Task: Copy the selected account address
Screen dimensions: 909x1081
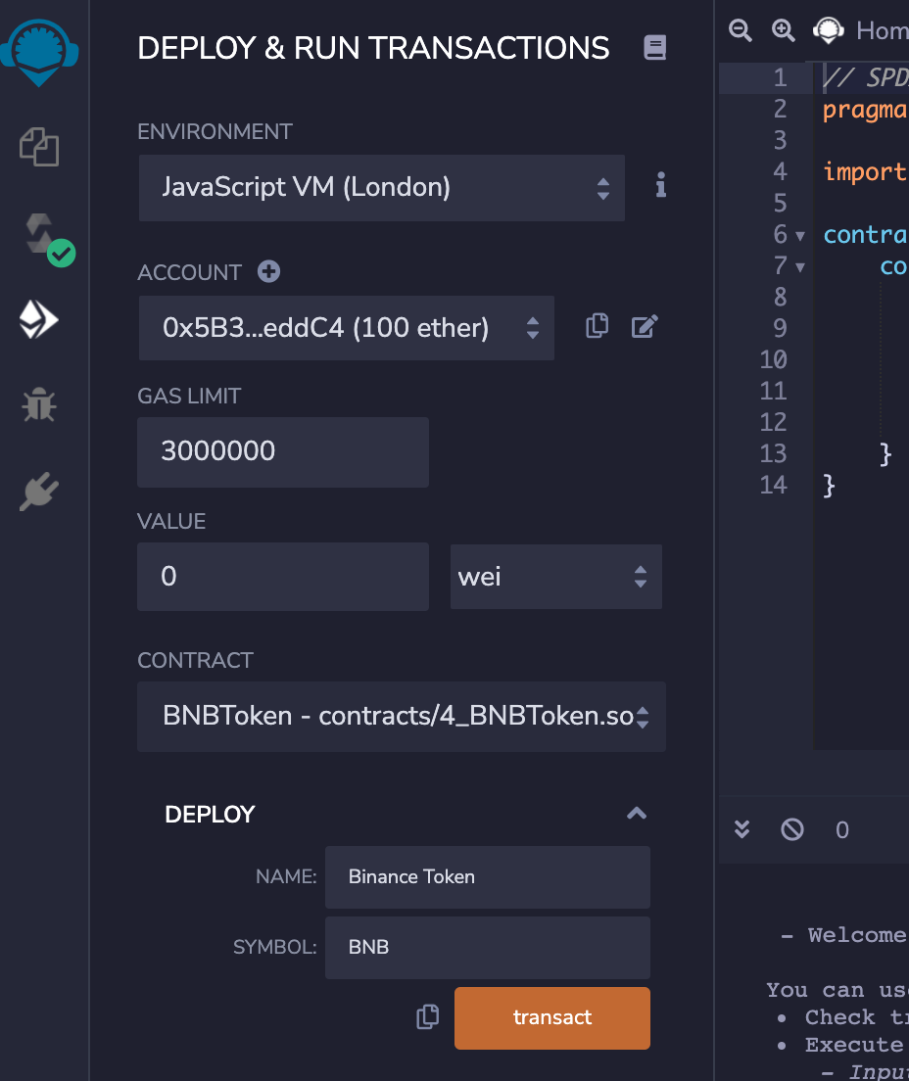Action: 598,326
